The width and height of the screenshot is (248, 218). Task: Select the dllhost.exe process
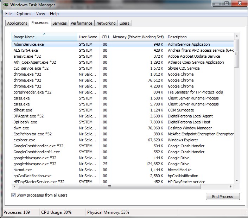(122, 110)
